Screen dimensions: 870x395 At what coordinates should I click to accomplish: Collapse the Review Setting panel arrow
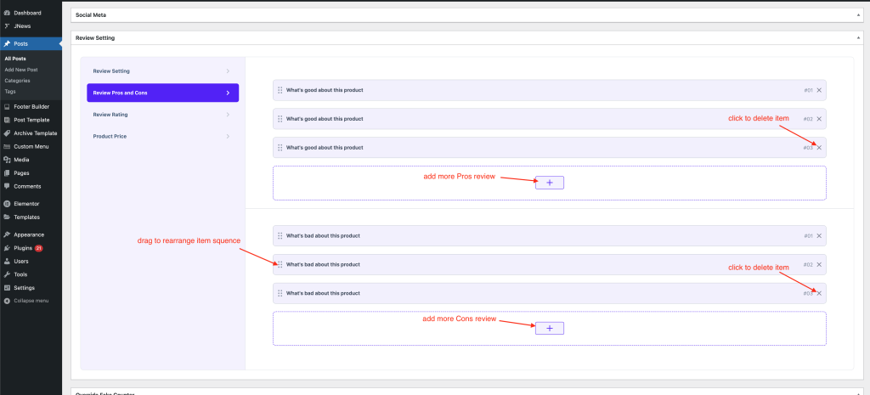click(x=858, y=37)
